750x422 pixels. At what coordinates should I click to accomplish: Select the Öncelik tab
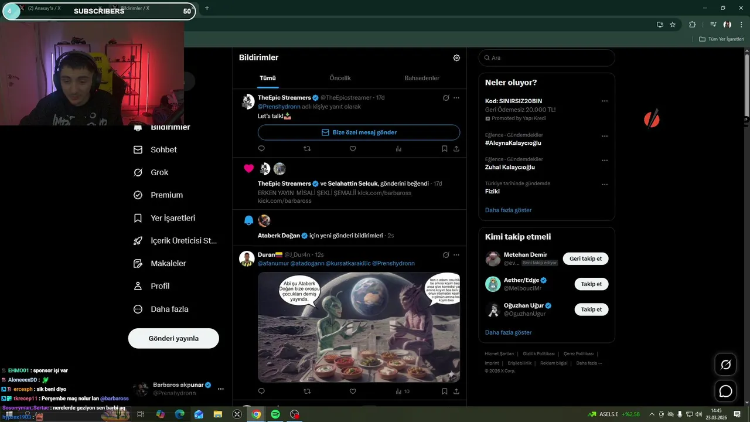point(340,78)
